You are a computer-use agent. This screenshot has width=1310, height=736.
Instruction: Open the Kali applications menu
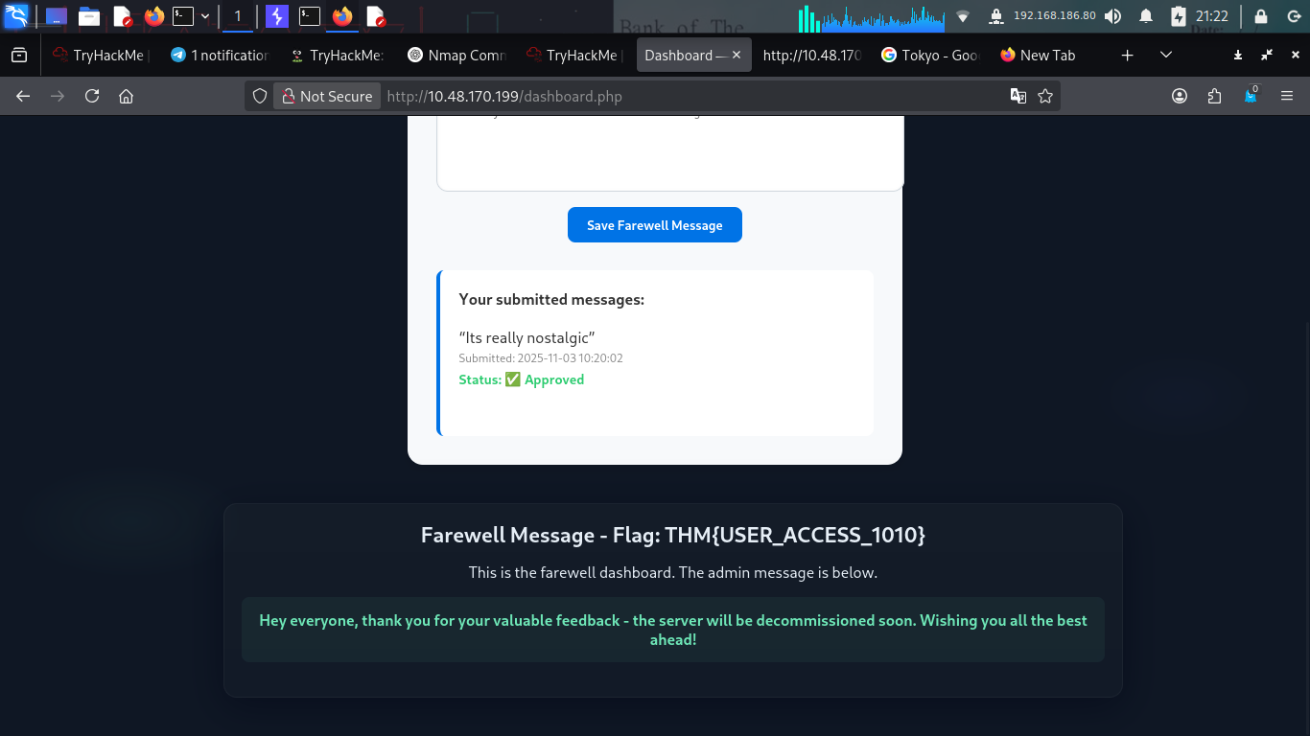[x=16, y=15]
